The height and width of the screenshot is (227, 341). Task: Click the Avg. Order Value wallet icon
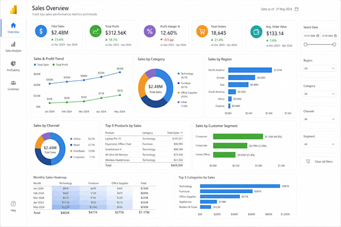(x=256, y=32)
